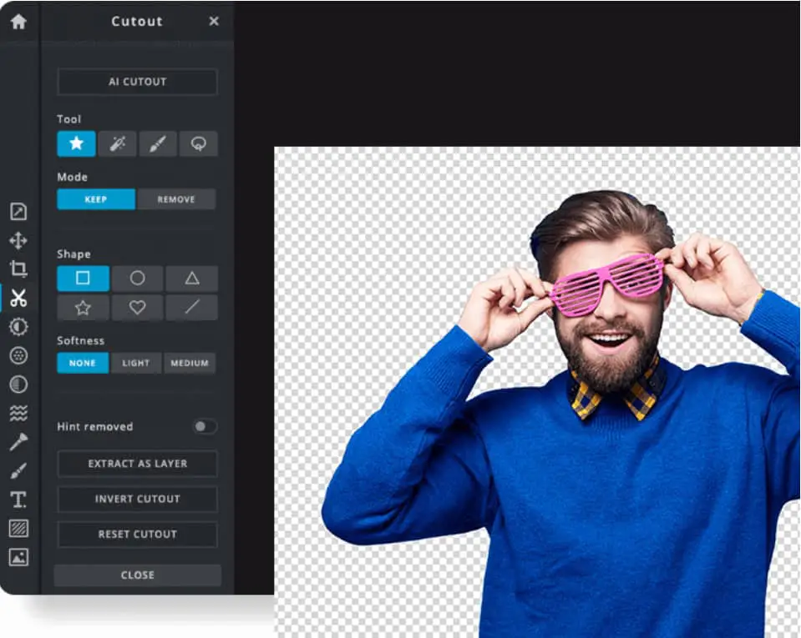
Task: Select the Draw brush cutout tool
Action: click(x=158, y=143)
